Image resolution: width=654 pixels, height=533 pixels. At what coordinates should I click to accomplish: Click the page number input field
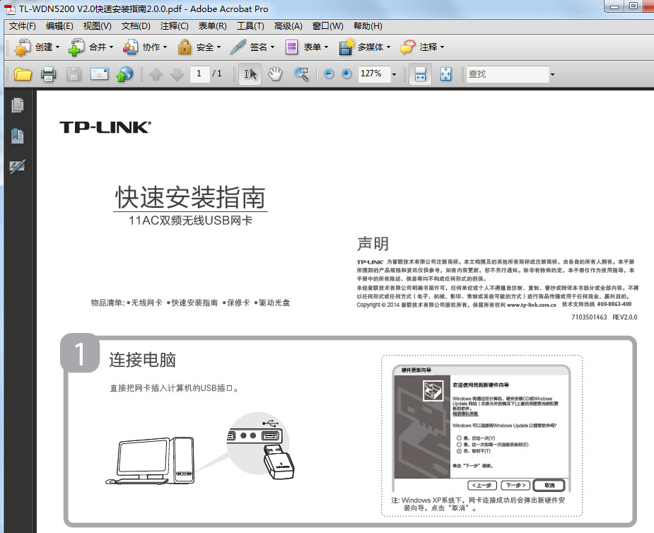click(199, 74)
